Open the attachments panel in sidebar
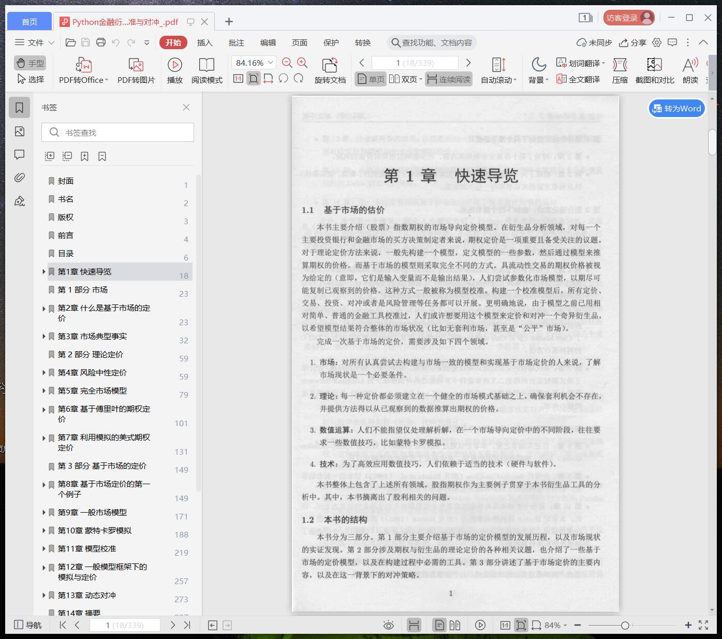The image size is (722, 639). 20,178
